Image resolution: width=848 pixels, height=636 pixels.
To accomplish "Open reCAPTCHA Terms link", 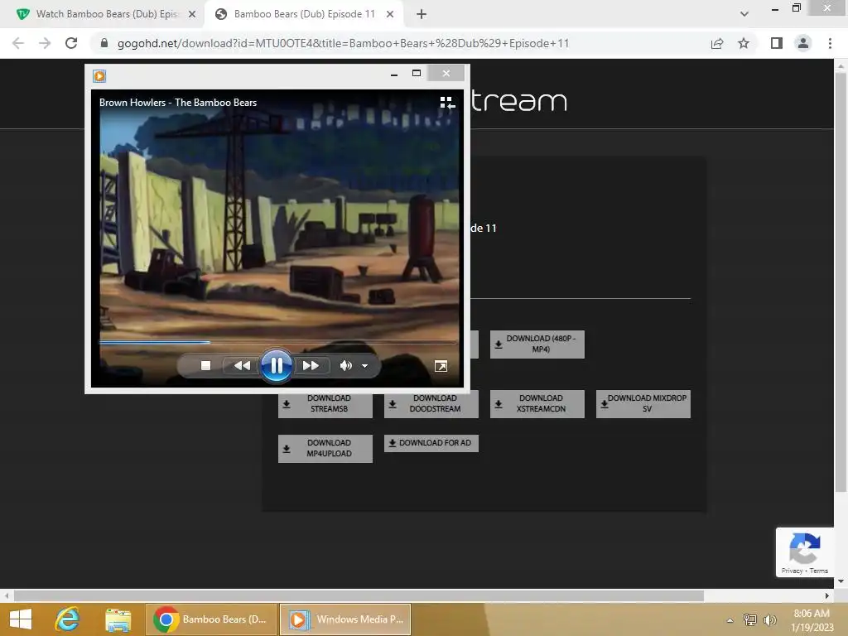I will click(x=819, y=571).
